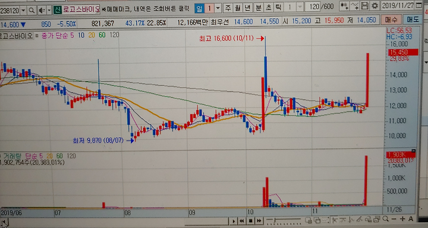Open the stock code 238120 dropdown
The height and width of the screenshot is (228, 428).
coord(23,11)
